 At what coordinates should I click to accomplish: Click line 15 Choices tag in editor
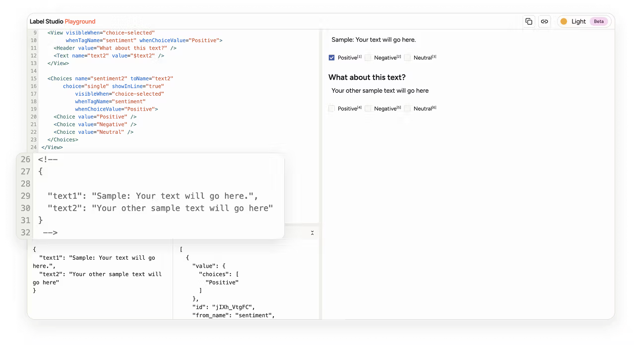click(x=62, y=78)
